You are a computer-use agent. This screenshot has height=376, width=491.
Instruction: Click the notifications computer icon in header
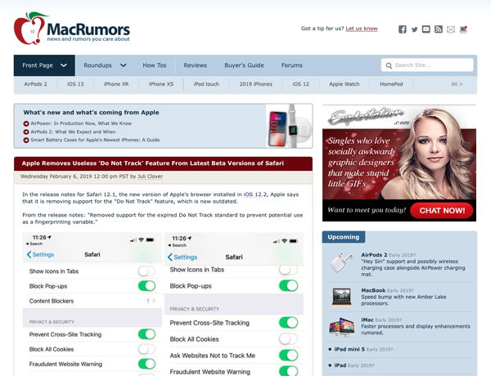point(463,29)
